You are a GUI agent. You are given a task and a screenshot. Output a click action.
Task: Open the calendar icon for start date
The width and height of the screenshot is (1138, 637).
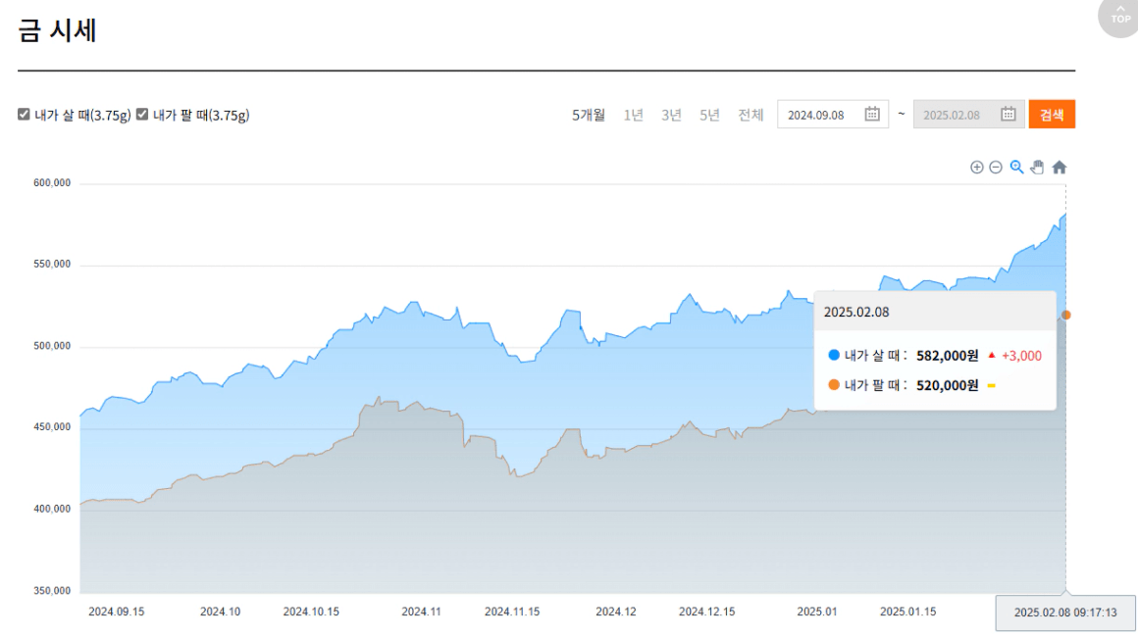click(x=871, y=115)
